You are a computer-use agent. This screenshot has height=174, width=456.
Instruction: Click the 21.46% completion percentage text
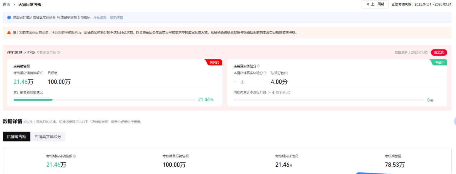206,100
